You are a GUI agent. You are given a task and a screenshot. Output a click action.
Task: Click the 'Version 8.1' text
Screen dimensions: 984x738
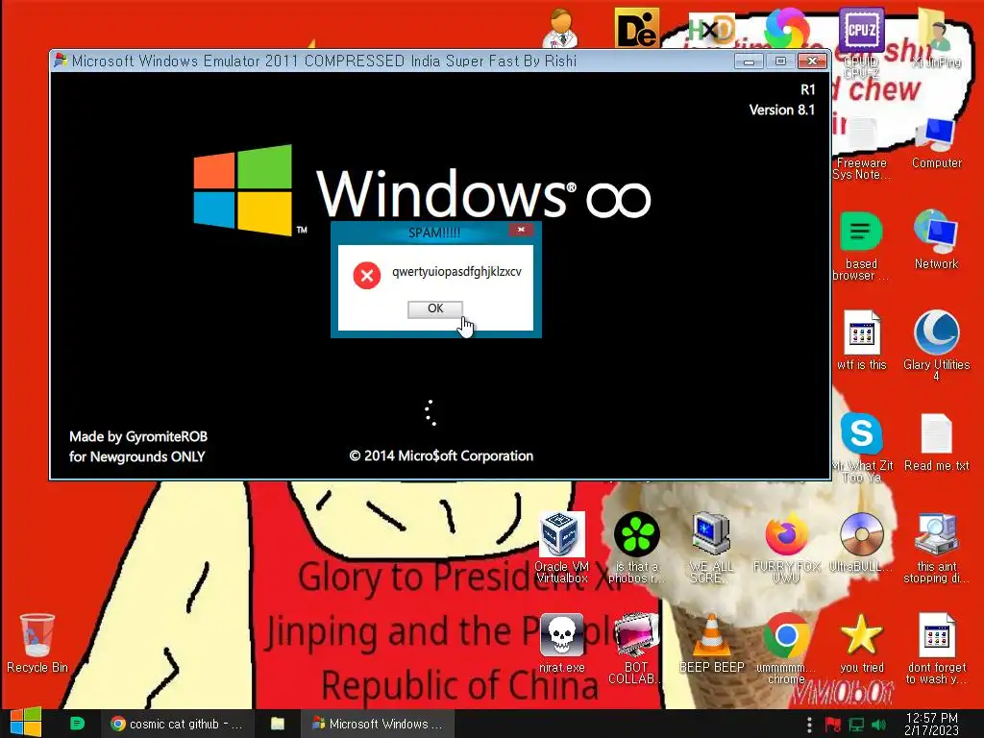(x=782, y=110)
